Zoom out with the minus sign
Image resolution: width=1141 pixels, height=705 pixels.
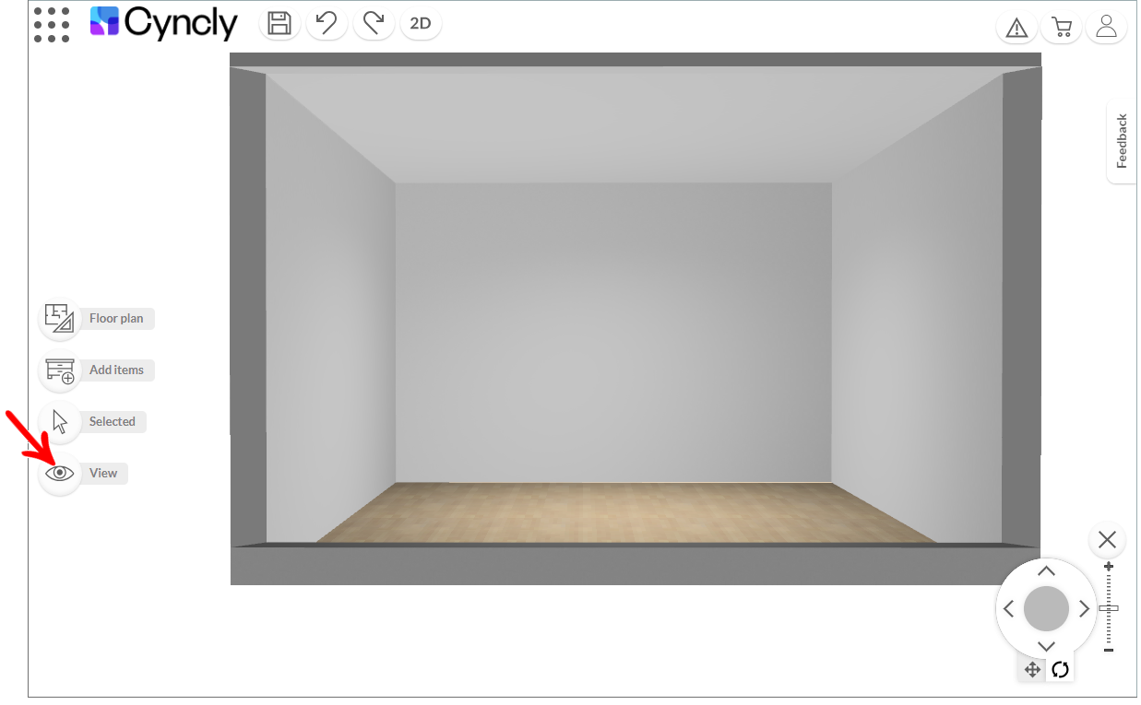point(1109,651)
